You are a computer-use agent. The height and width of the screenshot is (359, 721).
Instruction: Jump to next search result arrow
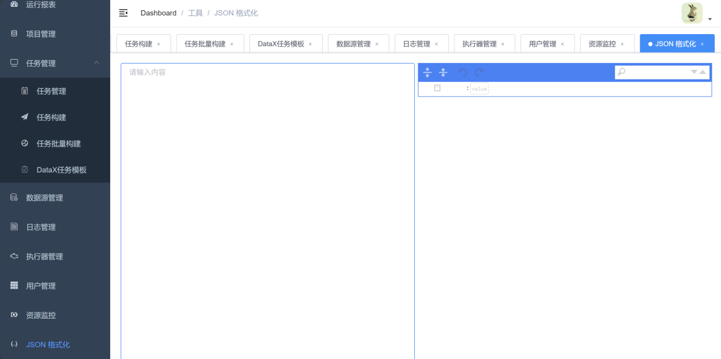coord(694,72)
